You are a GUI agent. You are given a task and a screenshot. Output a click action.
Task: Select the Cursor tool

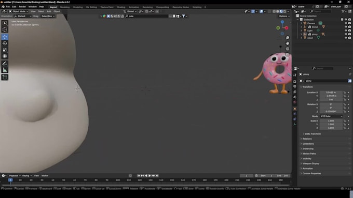point(5,29)
